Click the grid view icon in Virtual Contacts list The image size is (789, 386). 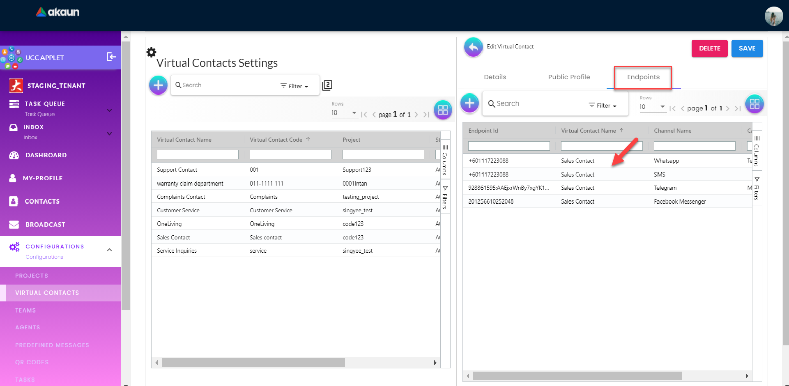[x=443, y=110]
